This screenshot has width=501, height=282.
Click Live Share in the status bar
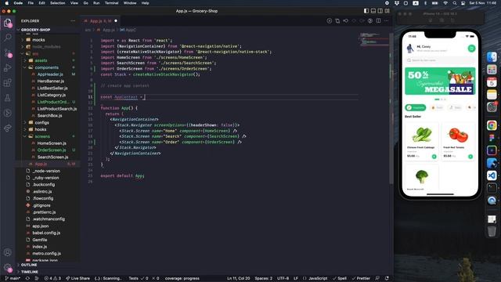(x=77, y=279)
